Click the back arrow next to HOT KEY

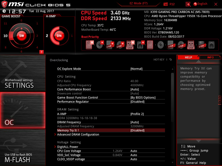[x=171, y=59]
